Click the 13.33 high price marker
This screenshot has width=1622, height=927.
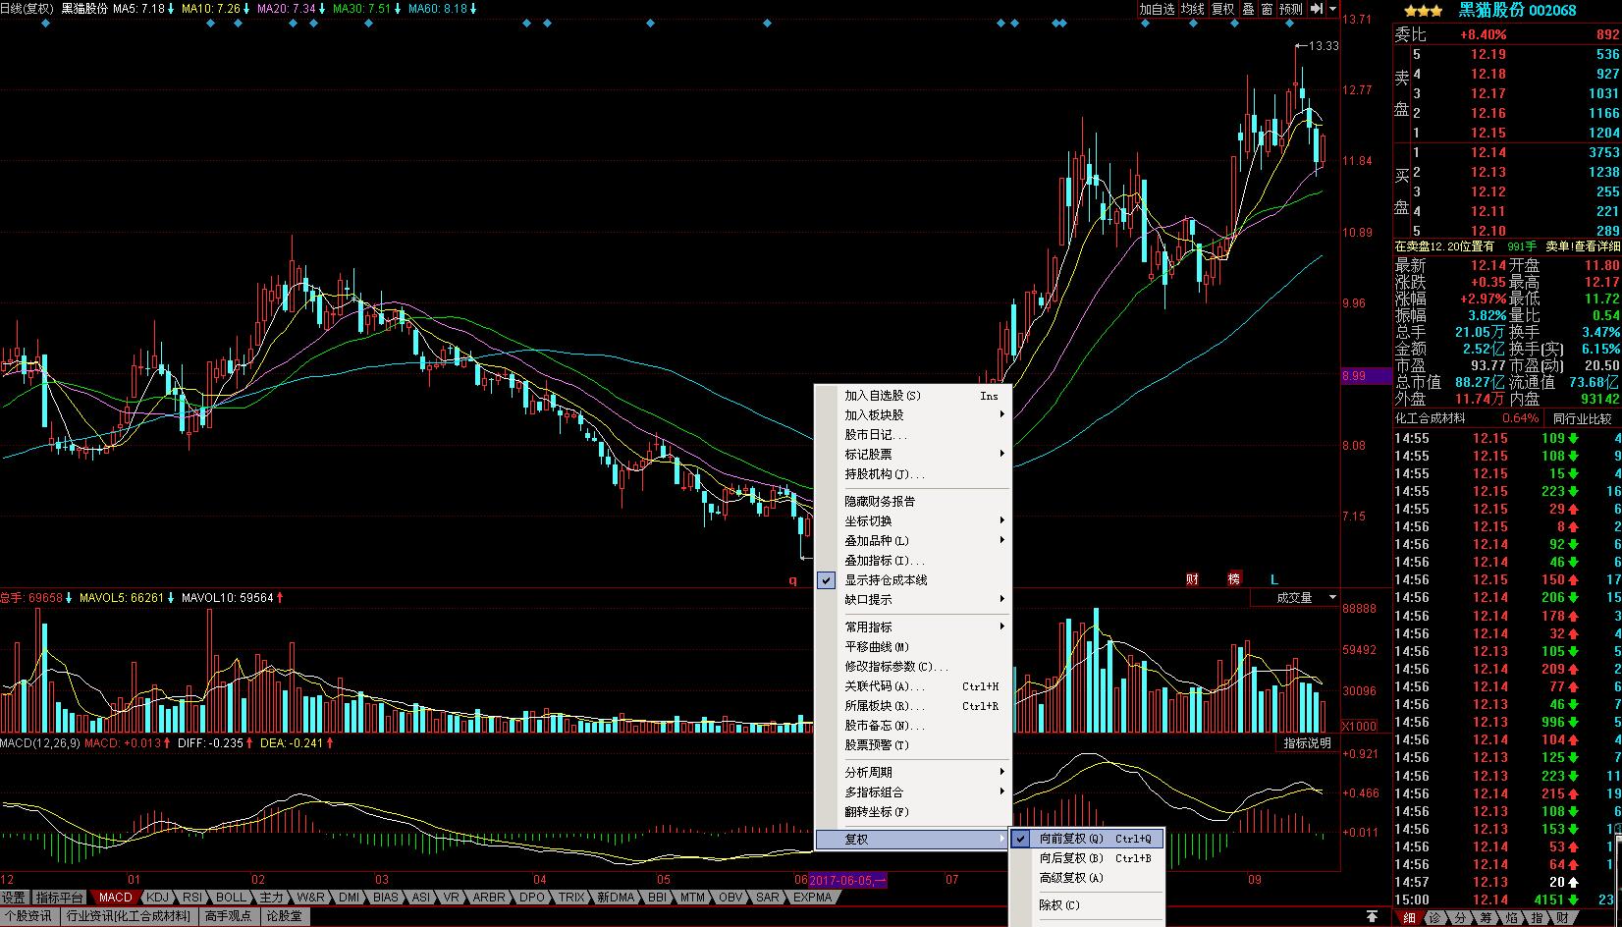[1318, 45]
